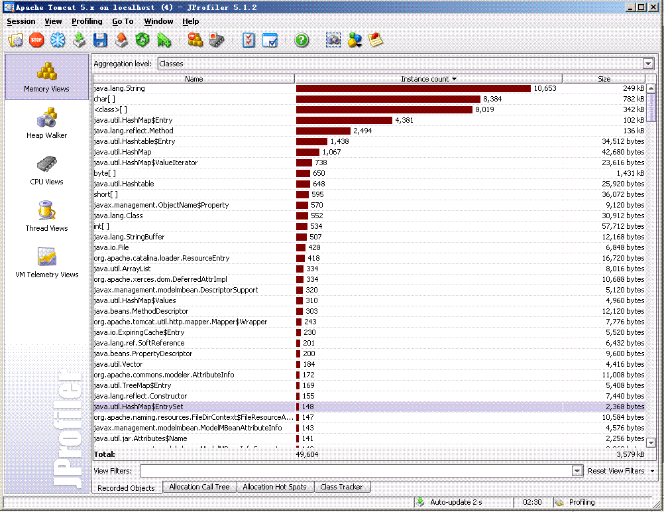
Task: Open JProfiler help with the question mark icon
Action: click(x=302, y=40)
